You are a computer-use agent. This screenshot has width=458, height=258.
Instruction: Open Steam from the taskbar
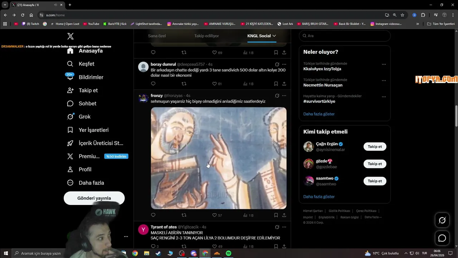(158, 253)
